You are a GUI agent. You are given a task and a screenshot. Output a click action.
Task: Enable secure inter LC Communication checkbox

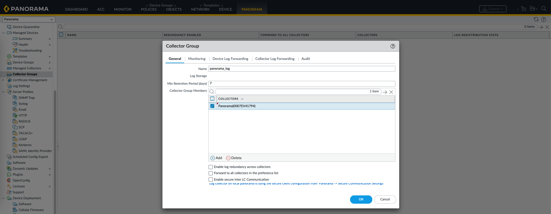pyautogui.click(x=211, y=179)
